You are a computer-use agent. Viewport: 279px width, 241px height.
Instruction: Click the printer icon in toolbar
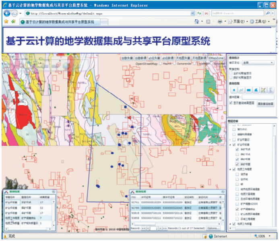pyautogui.click(x=220, y=22)
